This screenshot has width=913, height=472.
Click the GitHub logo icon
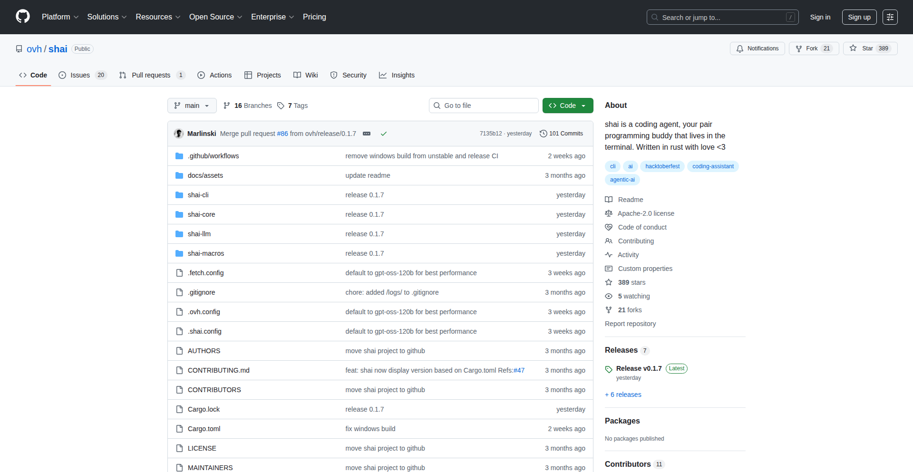click(23, 17)
